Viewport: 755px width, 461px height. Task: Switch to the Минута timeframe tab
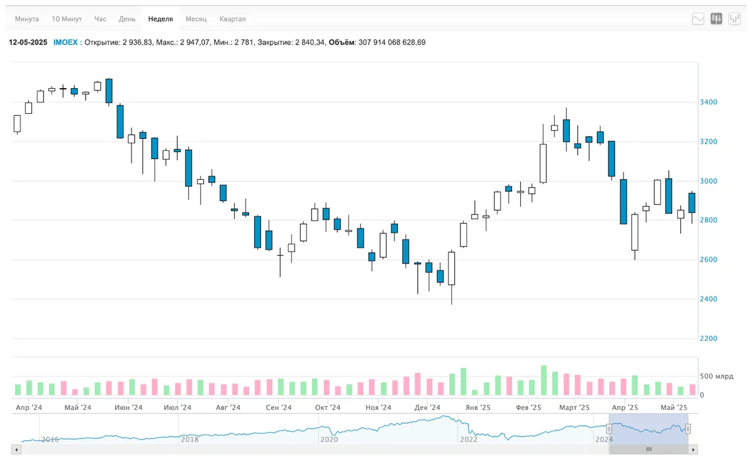click(27, 19)
